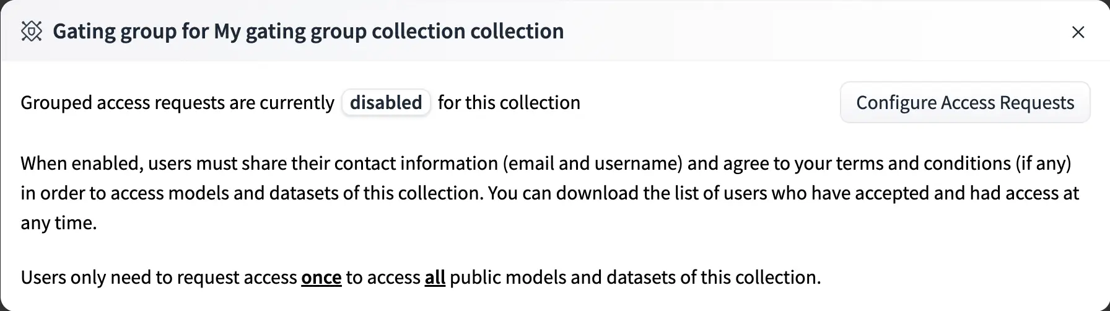Click the gating group icon in header
Screen dimensions: 1110x311
coord(32,31)
